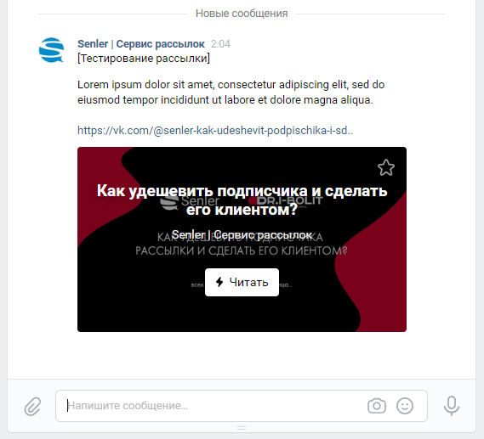Image resolution: width=484 pixels, height=439 pixels.
Task: Click the author caption inside the article card
Action: pyautogui.click(x=242, y=234)
